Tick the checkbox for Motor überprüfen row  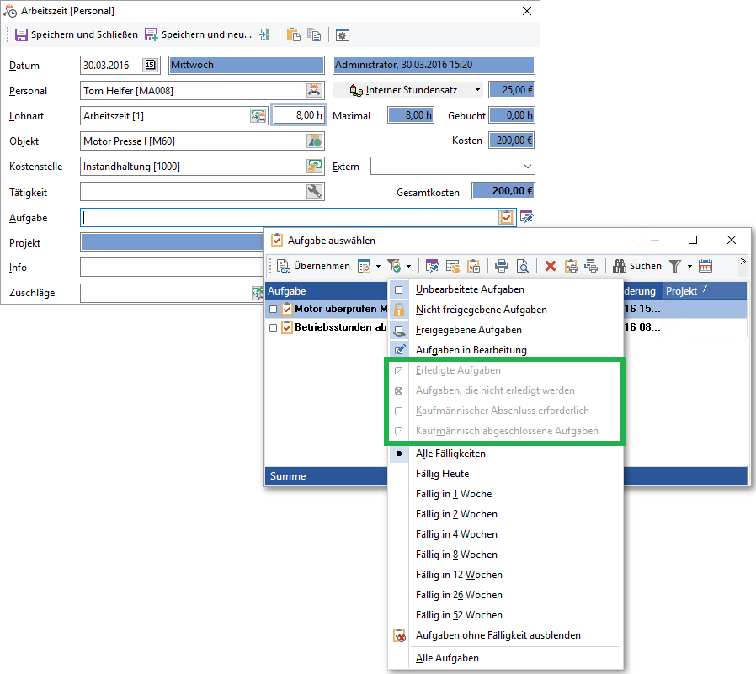pyautogui.click(x=273, y=310)
